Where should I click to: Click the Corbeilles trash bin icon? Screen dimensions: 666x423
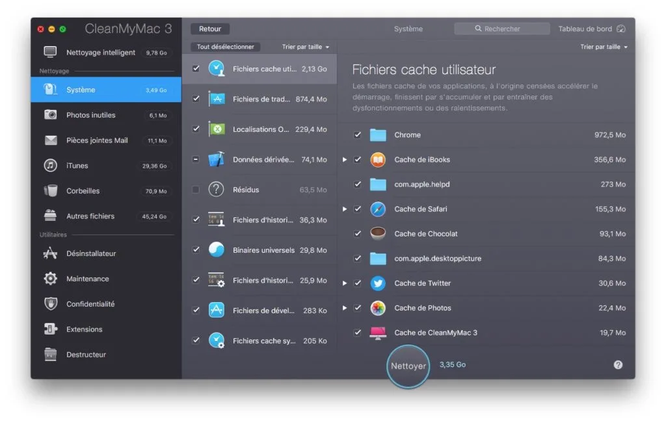[x=51, y=190]
